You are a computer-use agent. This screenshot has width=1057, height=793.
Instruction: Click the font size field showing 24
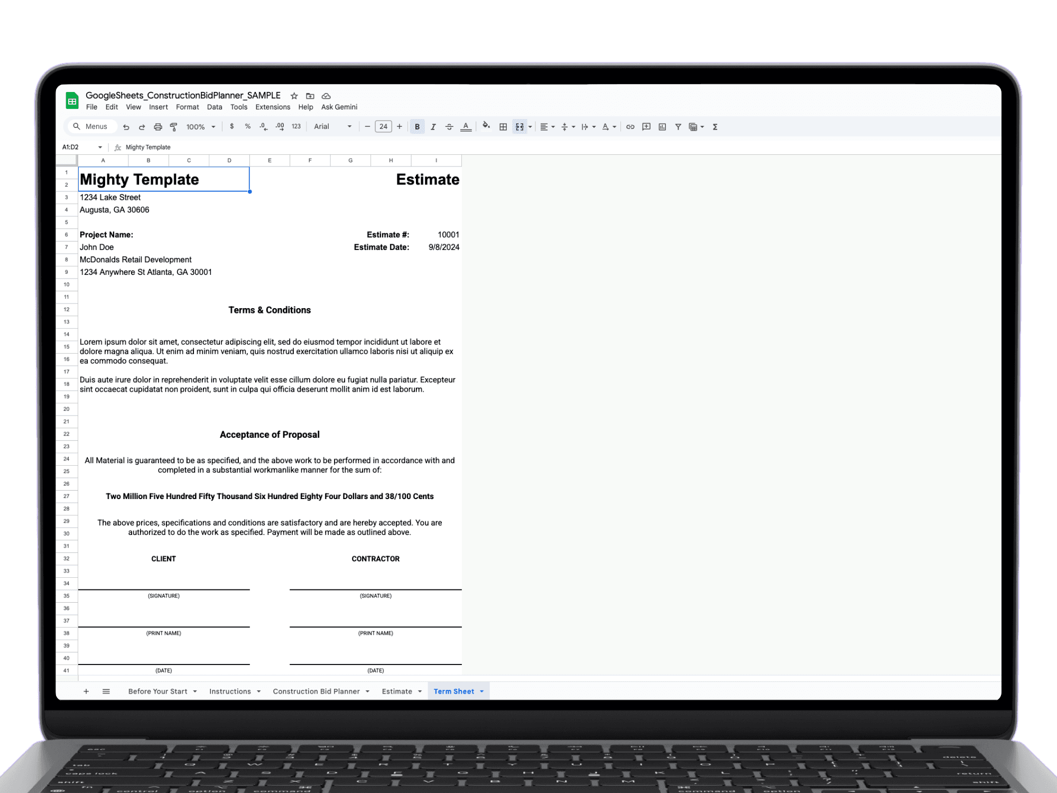point(383,127)
